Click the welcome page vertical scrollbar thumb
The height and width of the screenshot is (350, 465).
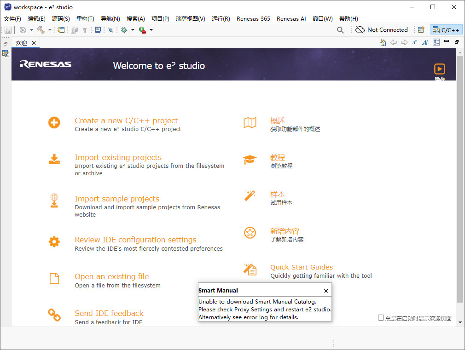click(x=460, y=179)
